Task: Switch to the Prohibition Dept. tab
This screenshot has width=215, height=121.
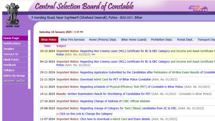Action: click(162, 40)
